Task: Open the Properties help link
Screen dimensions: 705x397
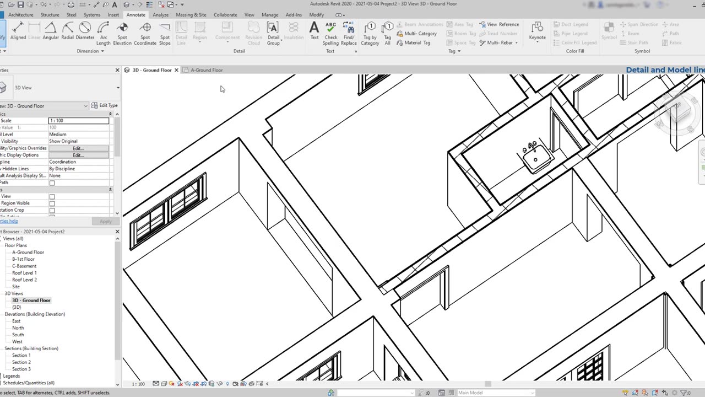Action: pos(9,221)
